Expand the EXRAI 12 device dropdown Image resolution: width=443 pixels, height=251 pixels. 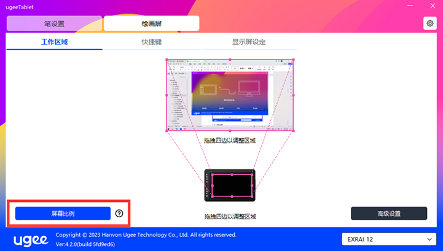(389, 239)
